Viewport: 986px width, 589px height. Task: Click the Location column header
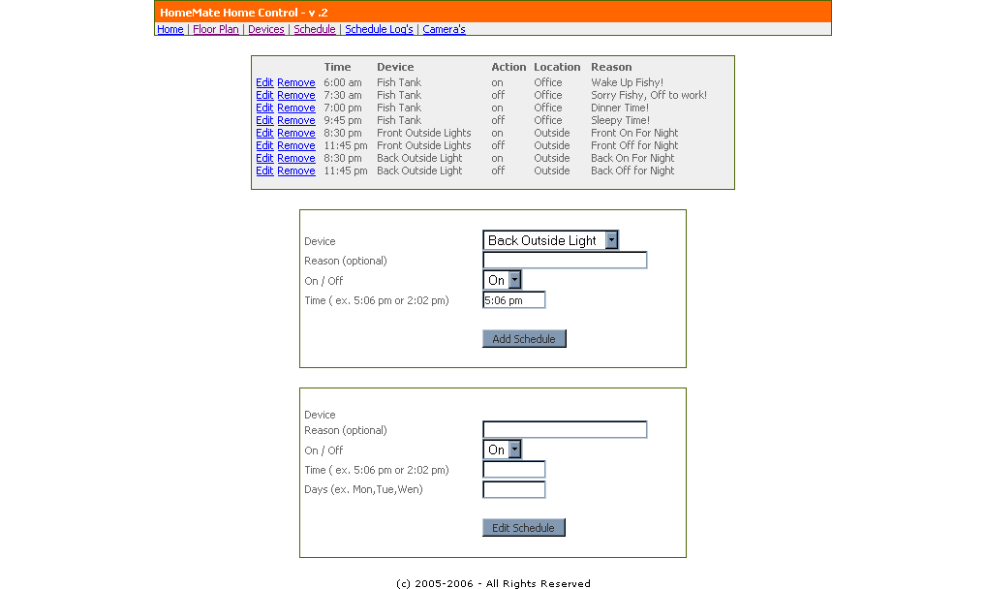point(557,67)
